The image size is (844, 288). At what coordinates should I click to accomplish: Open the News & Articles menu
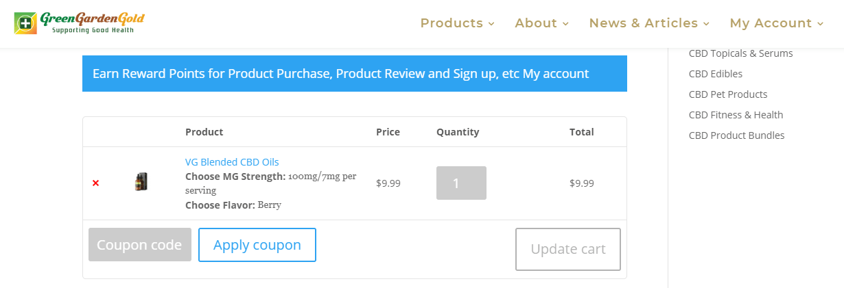coord(643,23)
